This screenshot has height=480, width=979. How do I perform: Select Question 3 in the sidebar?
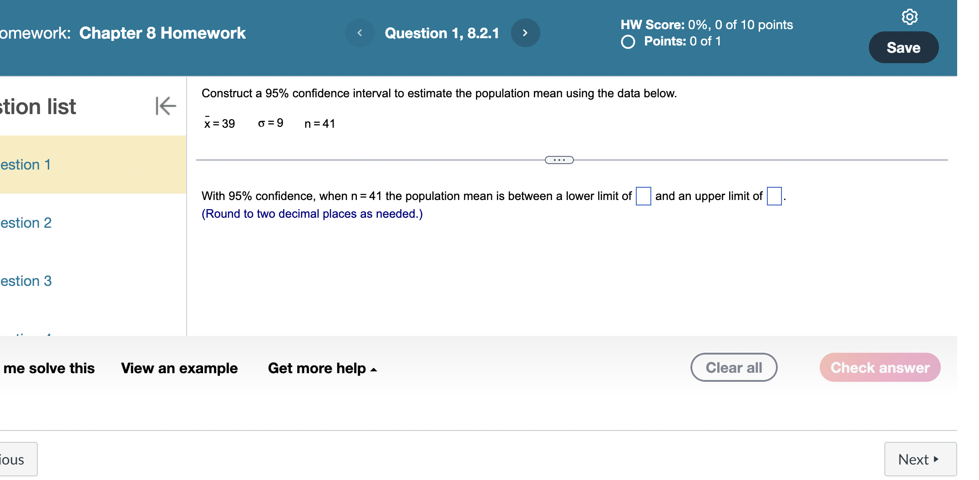click(25, 281)
